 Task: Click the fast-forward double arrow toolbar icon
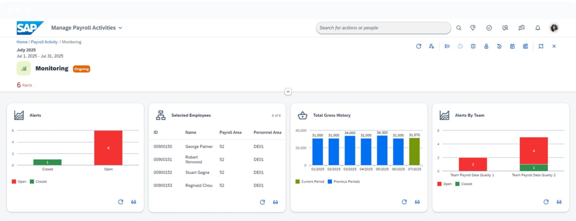[x=447, y=46]
